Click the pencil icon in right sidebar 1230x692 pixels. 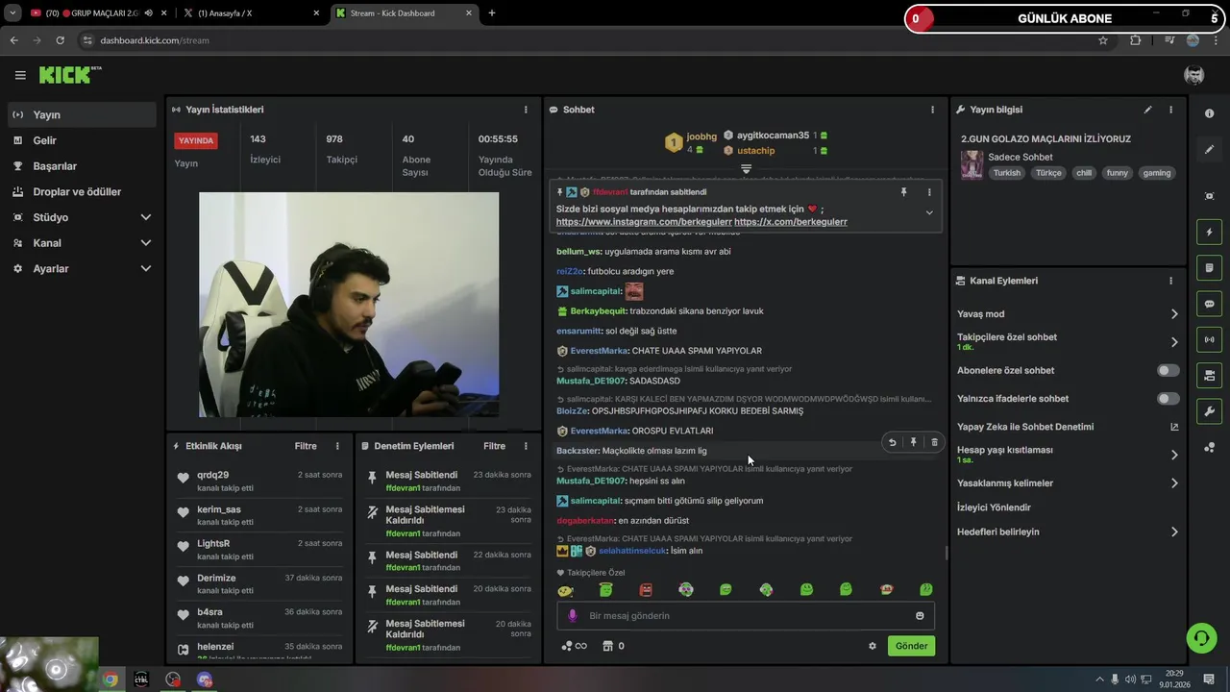point(1209,150)
